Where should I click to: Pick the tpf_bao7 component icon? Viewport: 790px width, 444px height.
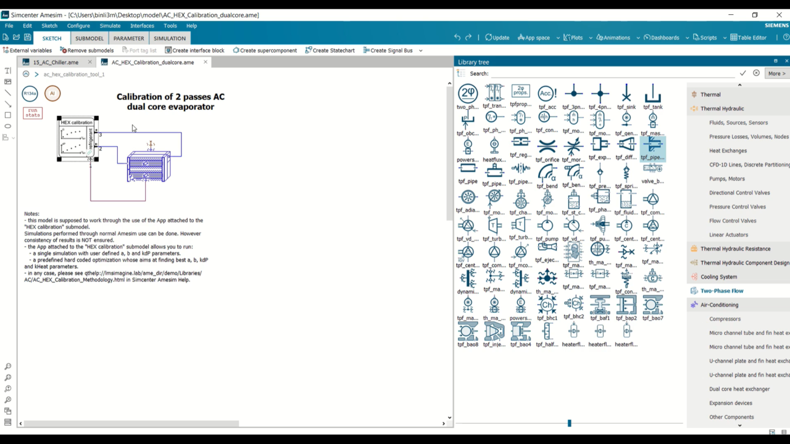pyautogui.click(x=653, y=305)
